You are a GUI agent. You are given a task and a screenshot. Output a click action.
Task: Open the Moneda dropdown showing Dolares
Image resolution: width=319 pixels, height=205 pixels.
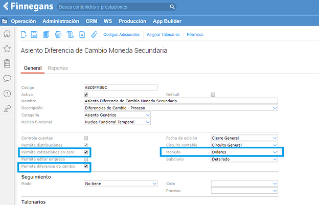(x=244, y=152)
